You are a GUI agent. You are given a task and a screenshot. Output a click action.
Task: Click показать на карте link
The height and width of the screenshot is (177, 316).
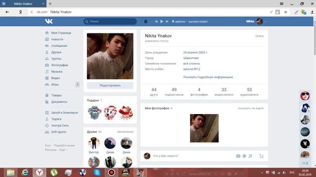pos(250,108)
